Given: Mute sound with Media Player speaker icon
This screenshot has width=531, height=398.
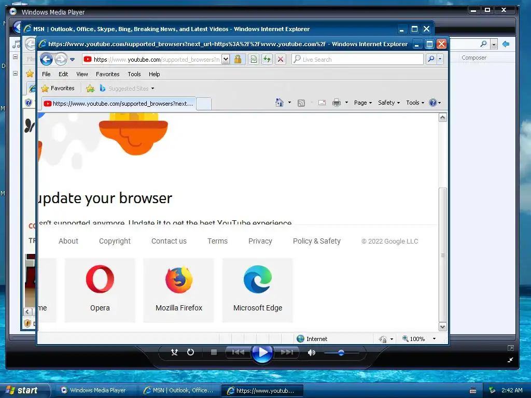Looking at the screenshot, I should (x=312, y=352).
